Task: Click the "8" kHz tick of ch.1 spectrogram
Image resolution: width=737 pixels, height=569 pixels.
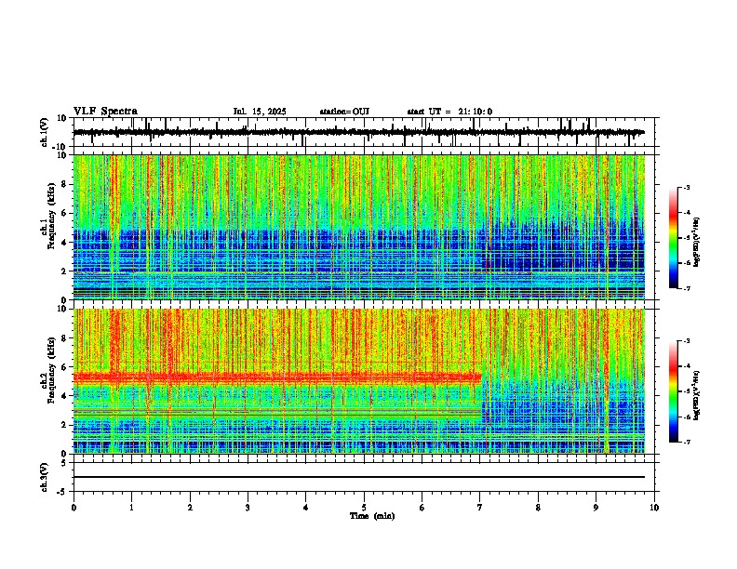Action: (65, 184)
